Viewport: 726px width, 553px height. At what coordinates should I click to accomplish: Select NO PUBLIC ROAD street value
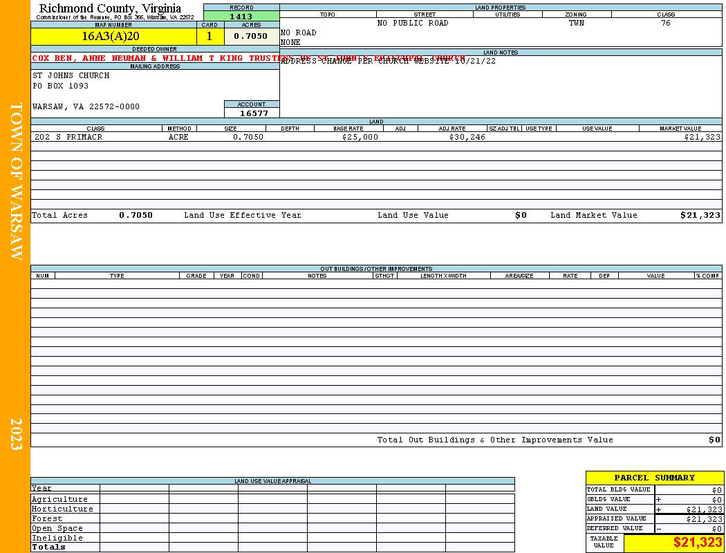coord(413,23)
